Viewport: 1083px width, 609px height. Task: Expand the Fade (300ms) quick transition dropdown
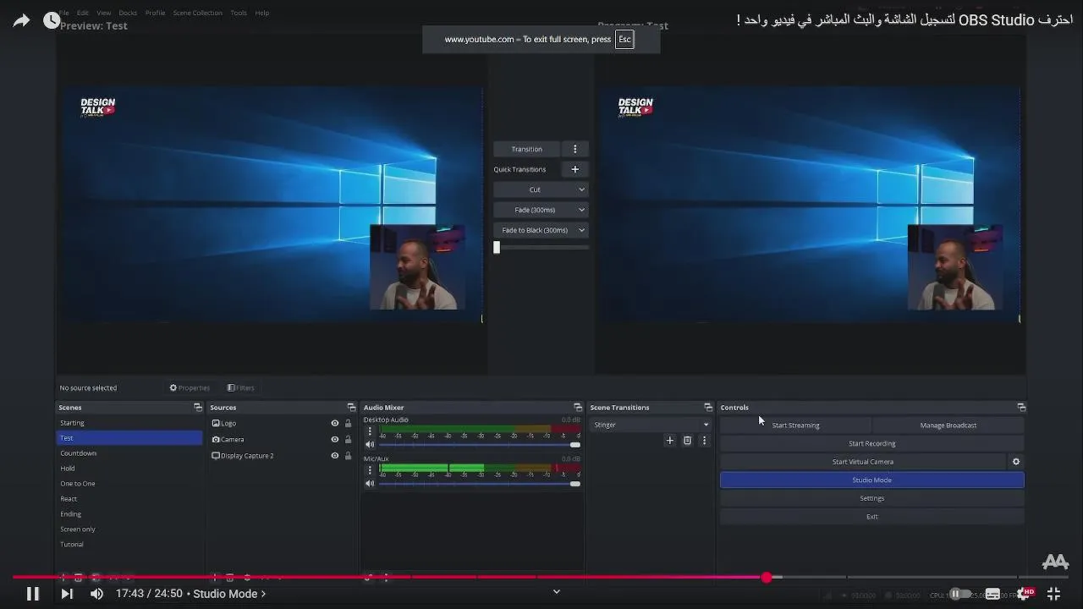[541, 210]
